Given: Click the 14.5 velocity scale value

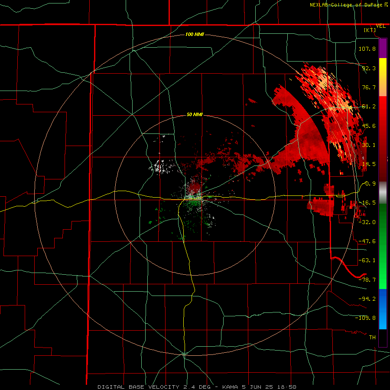Looking at the screenshot, I should tap(369, 164).
